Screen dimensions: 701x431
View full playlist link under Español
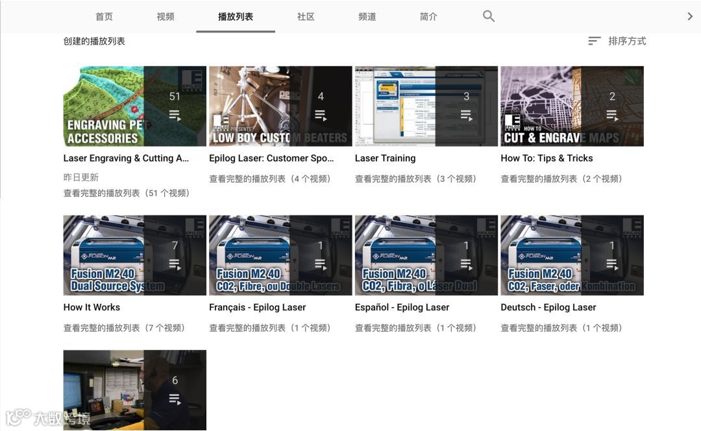click(x=417, y=328)
